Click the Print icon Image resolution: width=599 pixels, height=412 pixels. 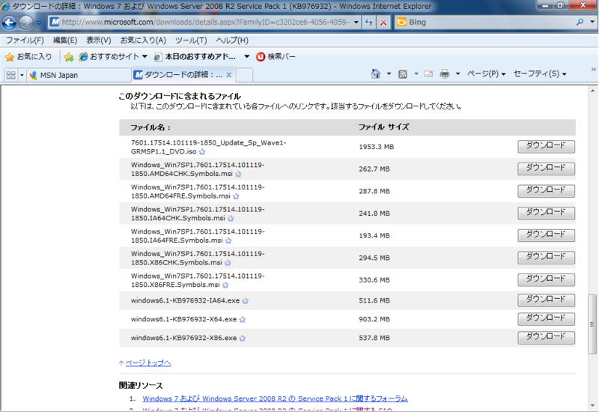[445, 73]
